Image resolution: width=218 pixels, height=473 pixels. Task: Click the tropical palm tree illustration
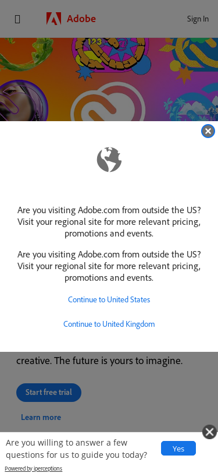[191, 107]
